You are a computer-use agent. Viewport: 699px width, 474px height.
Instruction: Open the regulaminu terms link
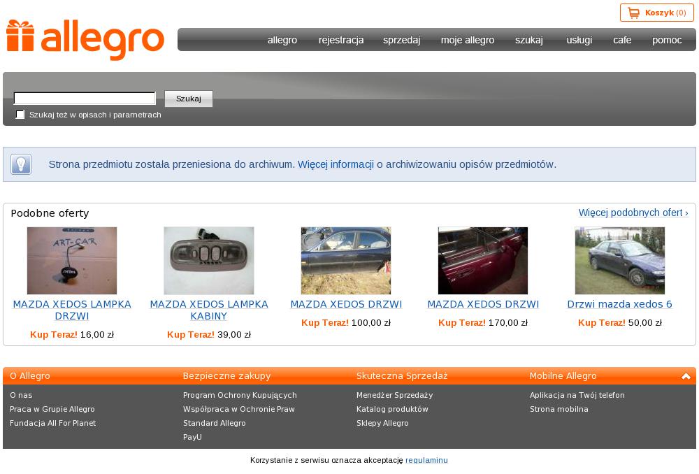426,460
